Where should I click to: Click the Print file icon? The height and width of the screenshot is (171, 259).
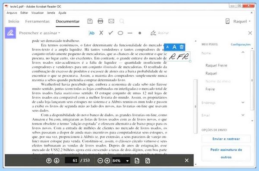click(x=101, y=21)
